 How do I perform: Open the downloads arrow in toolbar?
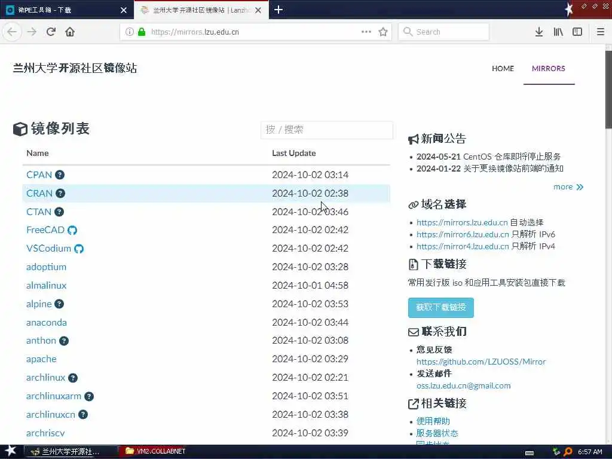tap(539, 32)
